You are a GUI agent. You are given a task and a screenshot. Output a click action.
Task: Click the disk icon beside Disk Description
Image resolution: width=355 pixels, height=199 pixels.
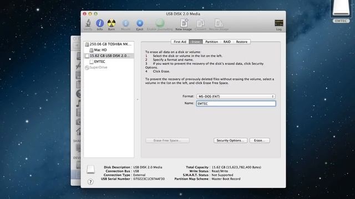pos(90,170)
